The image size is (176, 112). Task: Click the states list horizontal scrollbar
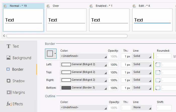(x=67, y=36)
